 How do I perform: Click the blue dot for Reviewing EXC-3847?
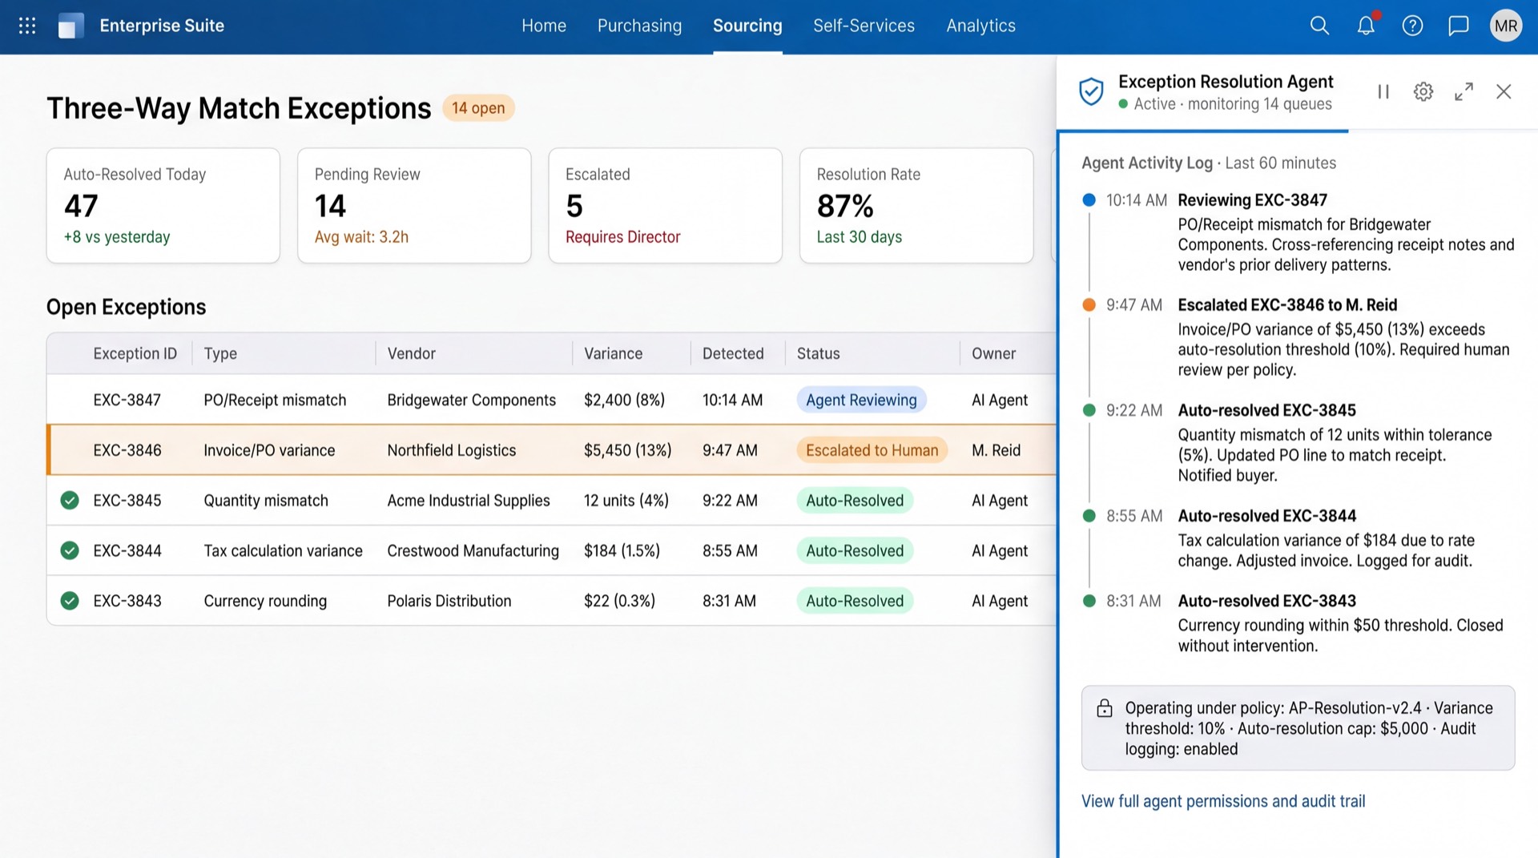(1089, 200)
